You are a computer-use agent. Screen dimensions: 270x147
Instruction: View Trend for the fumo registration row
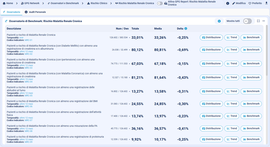(232, 91)
